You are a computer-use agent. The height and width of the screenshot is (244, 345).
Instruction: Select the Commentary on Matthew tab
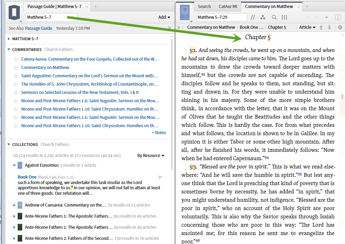[269, 7]
